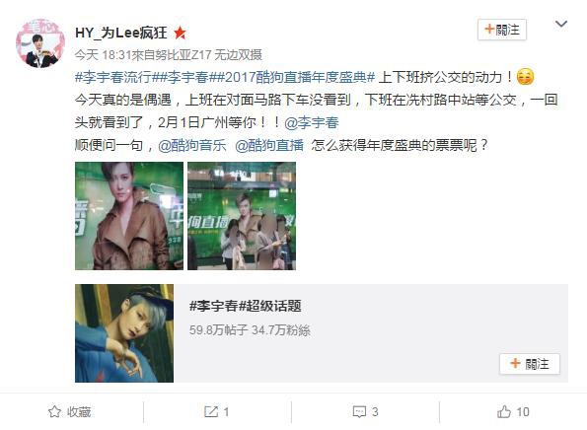Click the favorite star icon 收藏
The width and height of the screenshot is (587, 430).
click(54, 411)
